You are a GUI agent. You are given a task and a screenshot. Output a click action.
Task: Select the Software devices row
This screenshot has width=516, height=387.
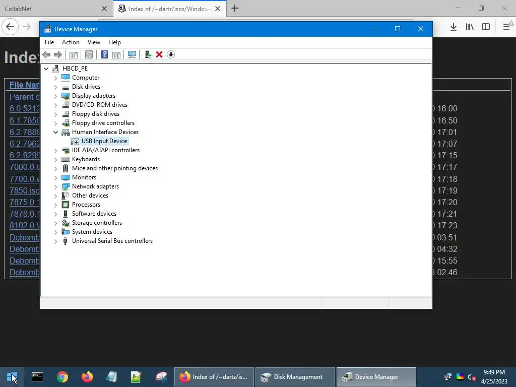94,214
